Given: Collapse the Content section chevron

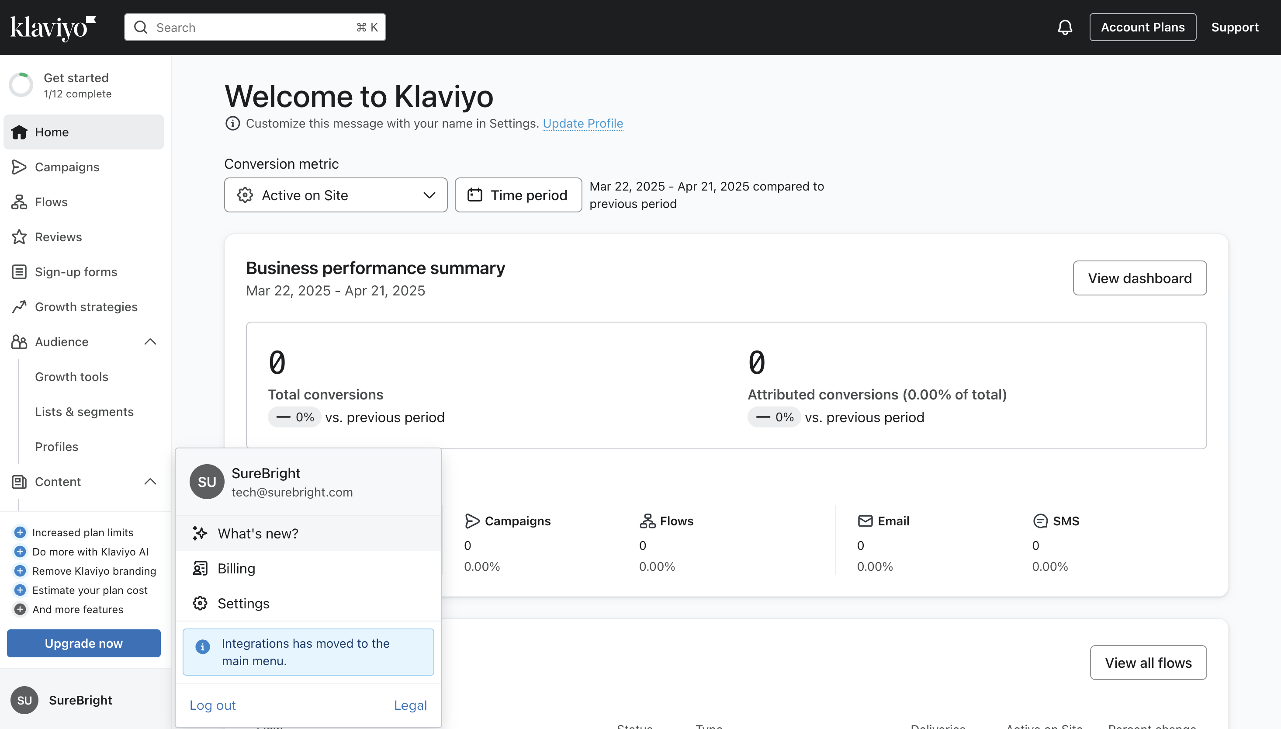Looking at the screenshot, I should coord(150,482).
